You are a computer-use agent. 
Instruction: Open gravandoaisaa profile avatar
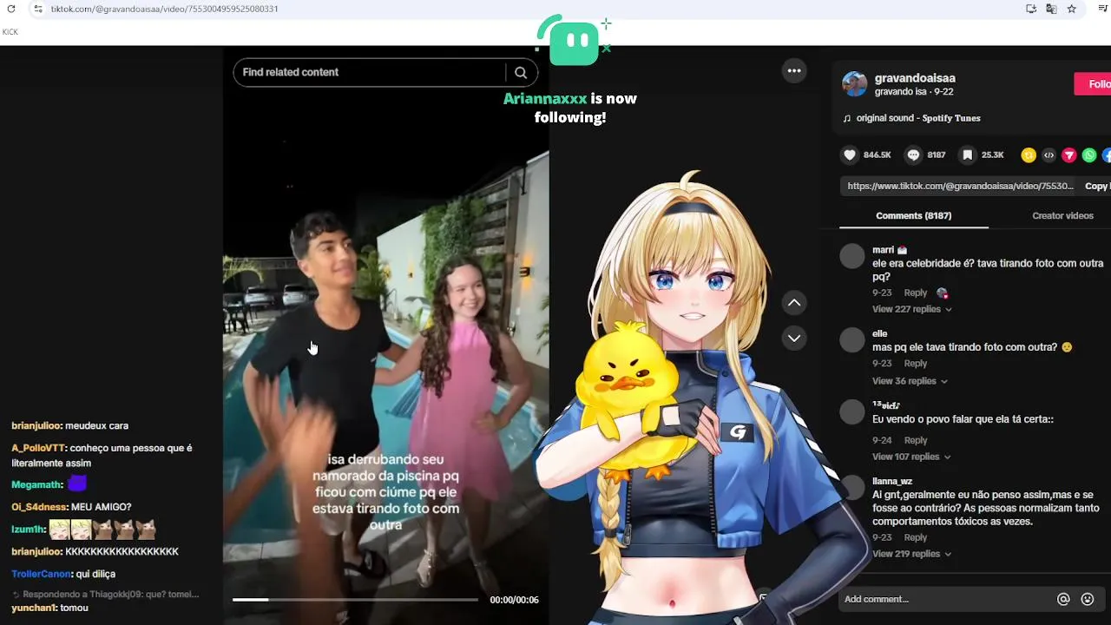click(x=855, y=84)
